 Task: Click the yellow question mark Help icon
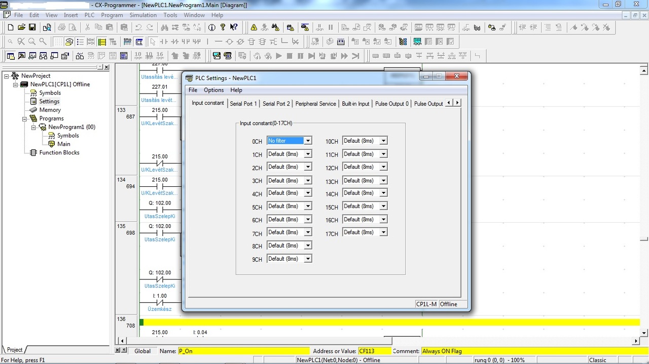pos(223,27)
